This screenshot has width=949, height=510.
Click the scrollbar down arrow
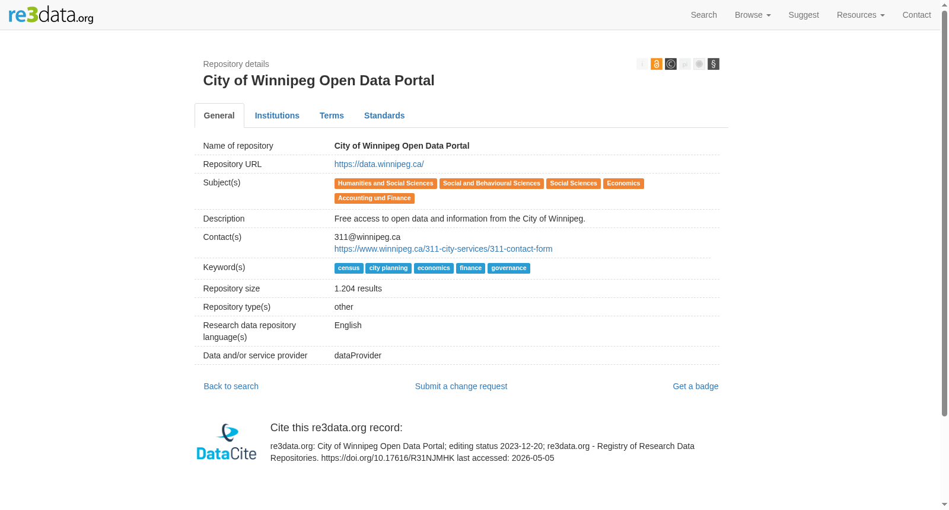[944, 505]
